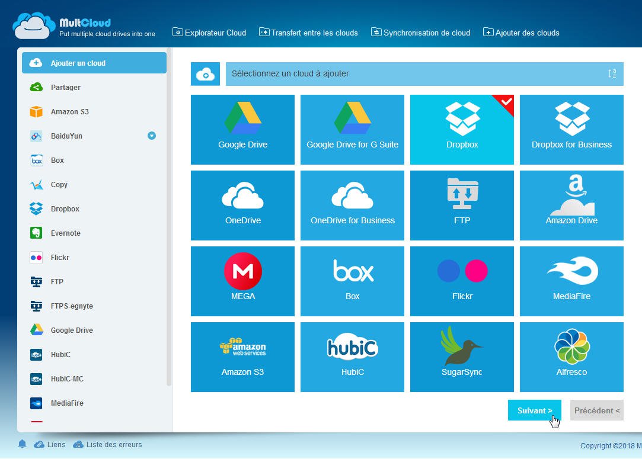Choose the SugarSync hummingbird tile

[462, 357]
